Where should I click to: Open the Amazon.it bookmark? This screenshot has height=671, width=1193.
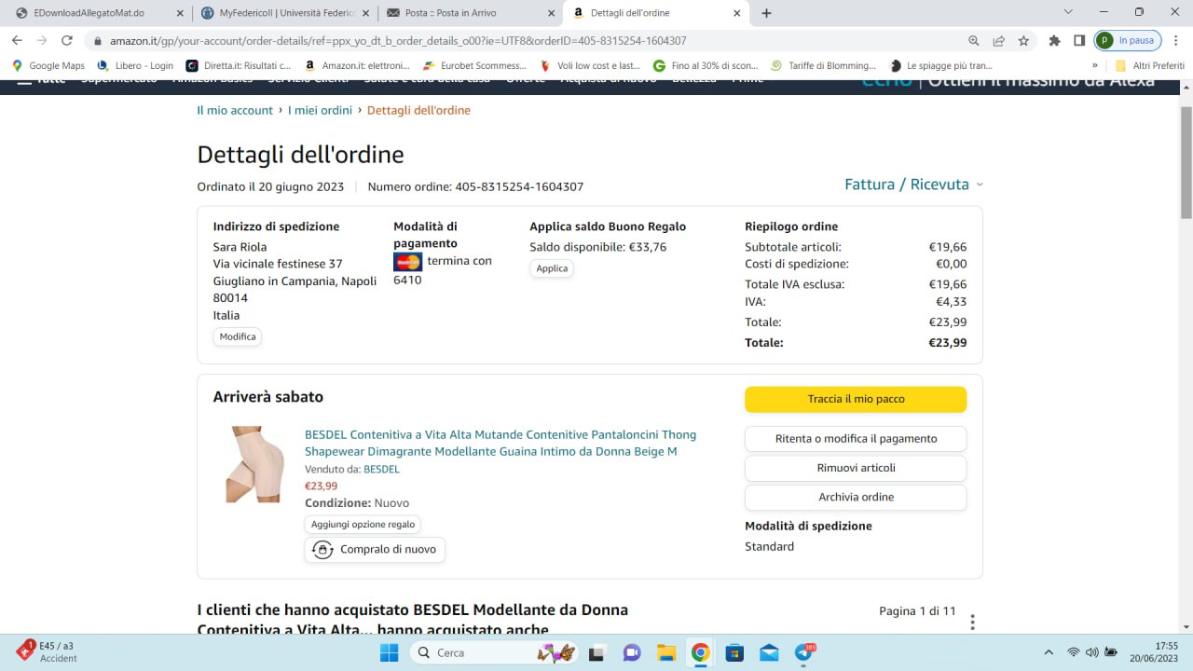[358, 66]
